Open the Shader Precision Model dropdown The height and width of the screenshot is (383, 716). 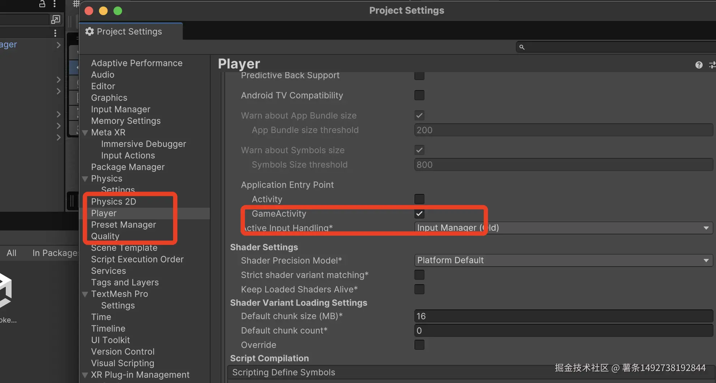[x=564, y=260]
